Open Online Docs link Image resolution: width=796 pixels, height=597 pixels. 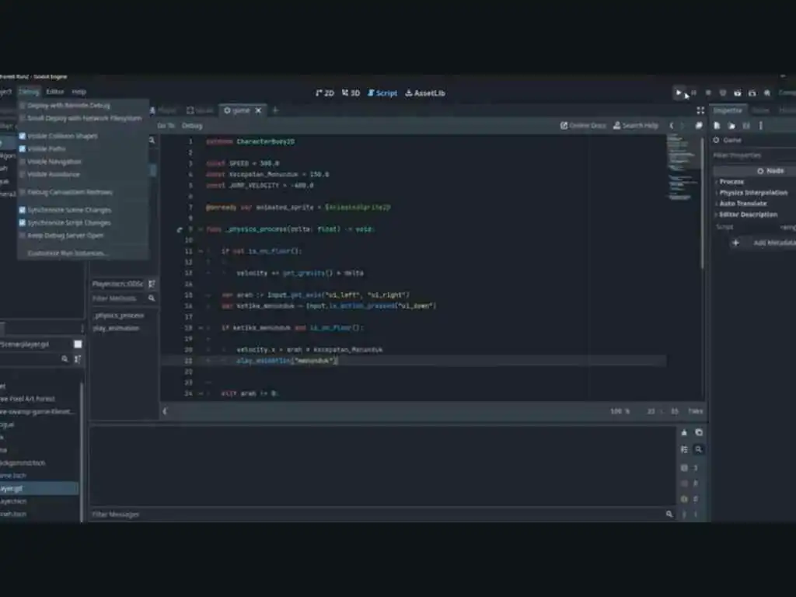583,125
